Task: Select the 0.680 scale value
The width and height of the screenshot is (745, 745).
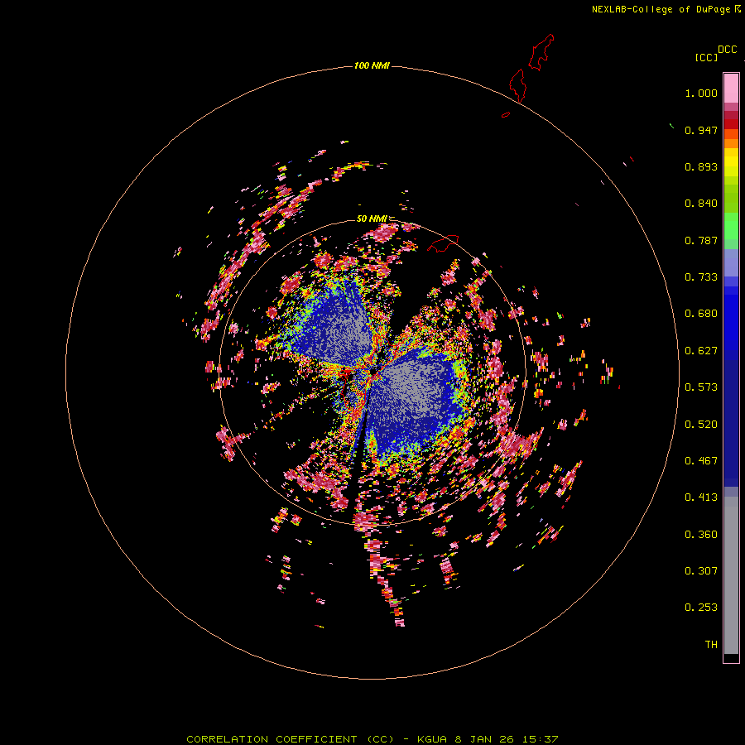Action: (x=701, y=314)
